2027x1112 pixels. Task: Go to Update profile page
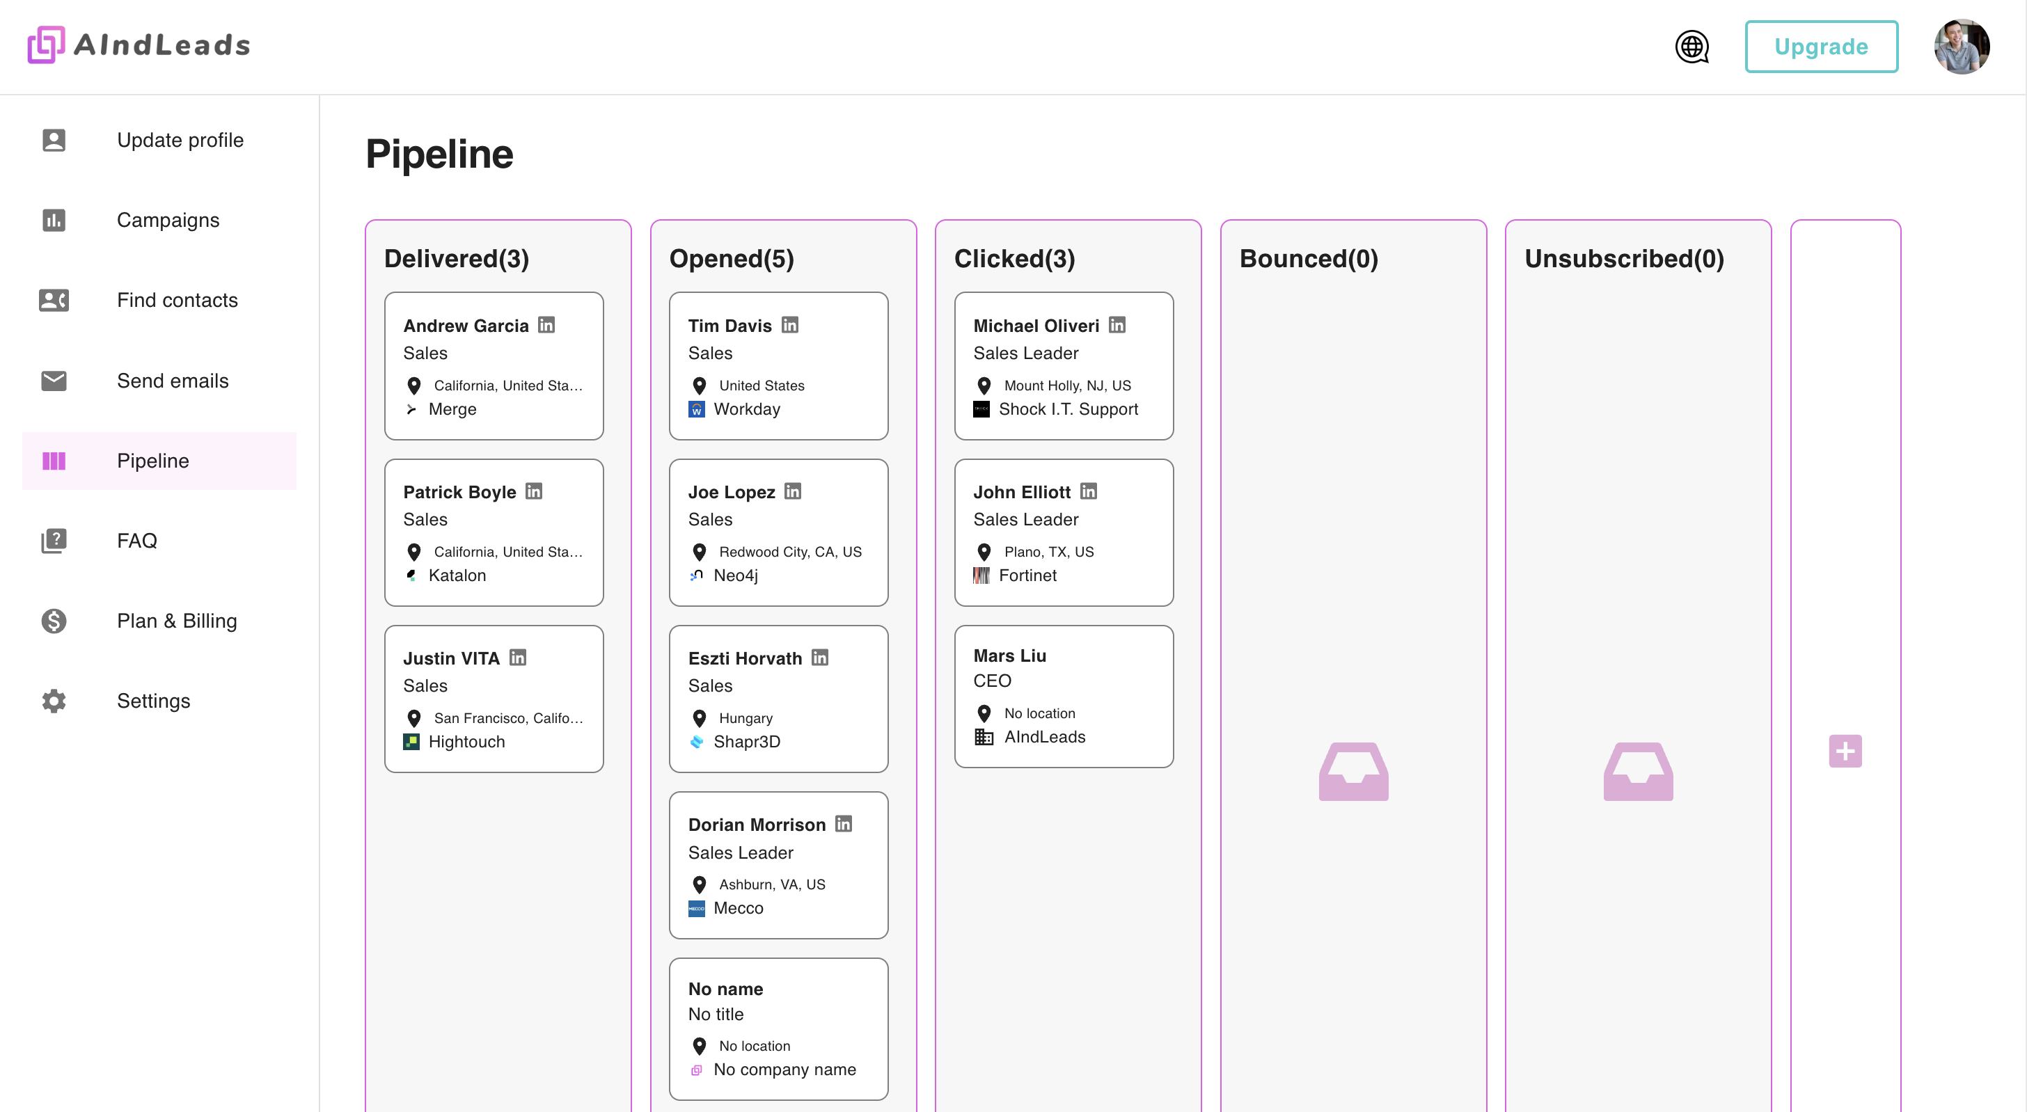(x=180, y=140)
